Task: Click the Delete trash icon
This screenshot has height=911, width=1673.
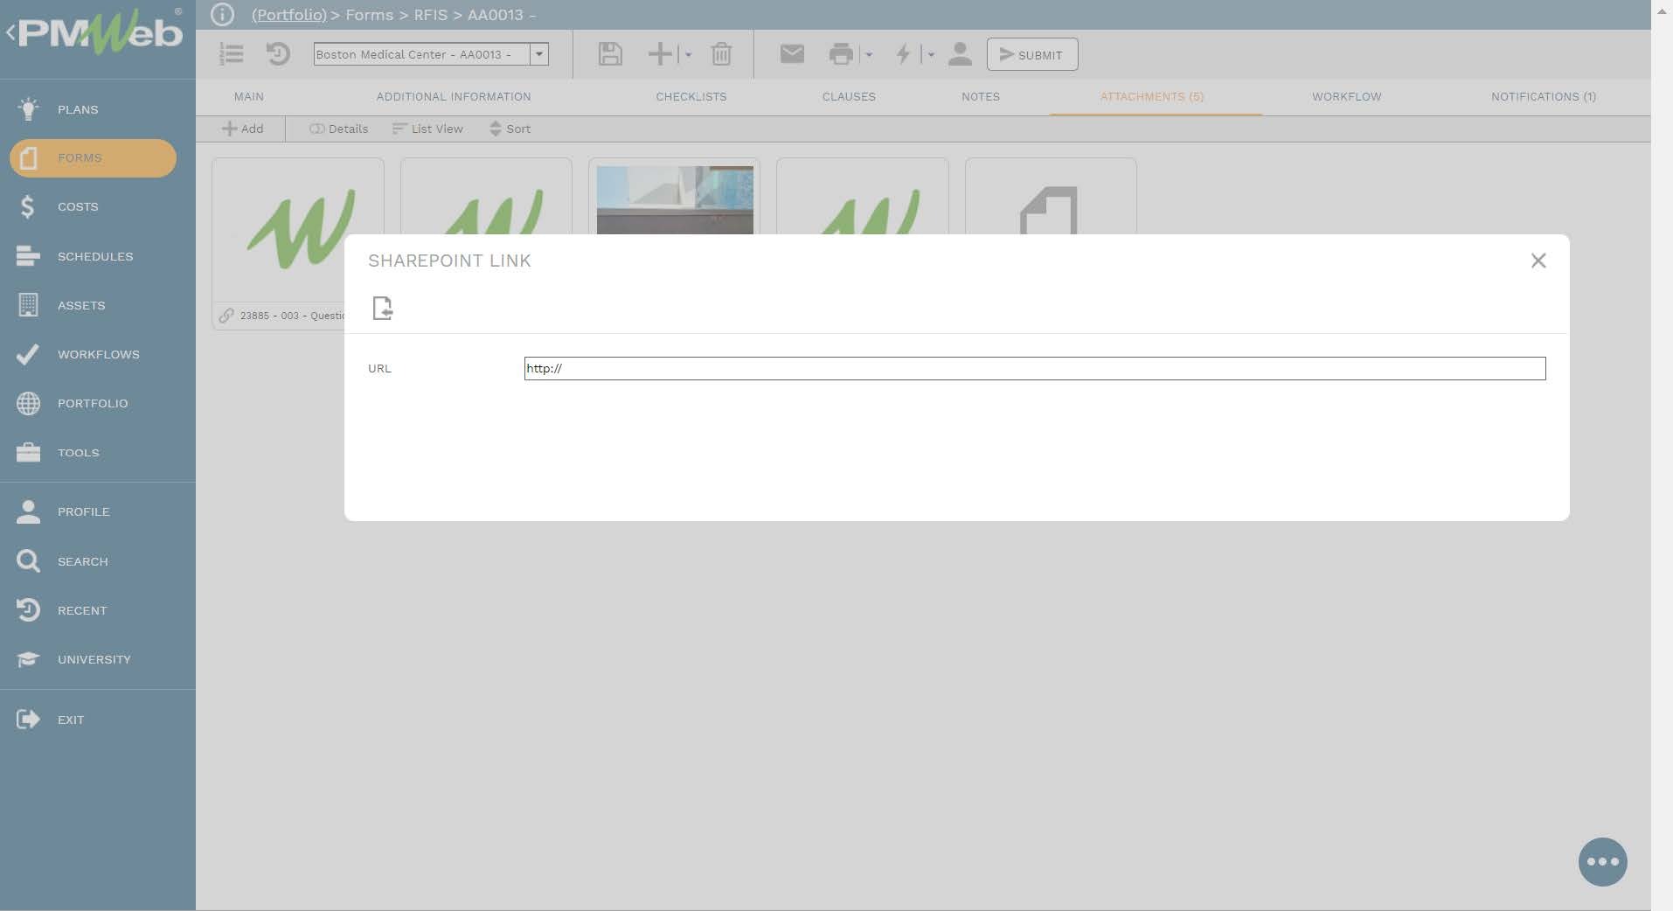Action: click(x=721, y=54)
